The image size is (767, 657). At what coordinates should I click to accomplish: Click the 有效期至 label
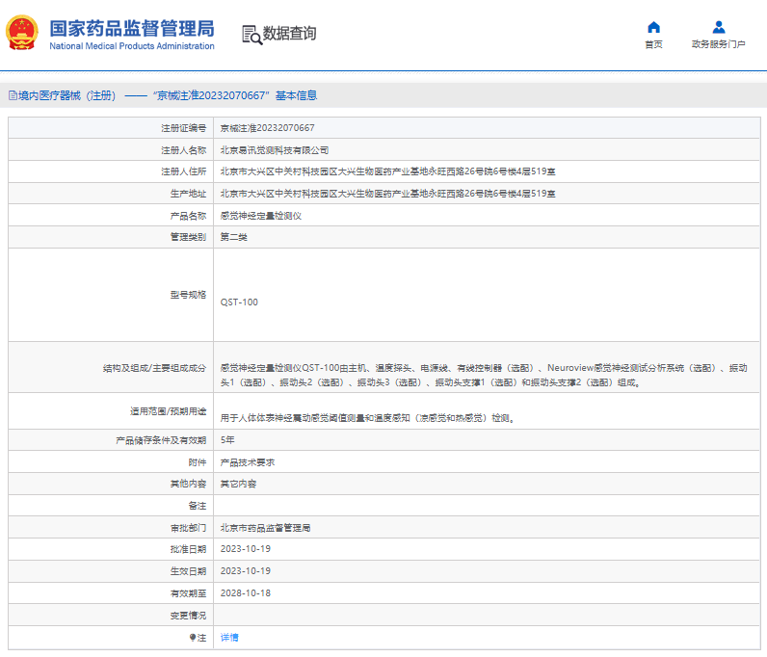188,593
